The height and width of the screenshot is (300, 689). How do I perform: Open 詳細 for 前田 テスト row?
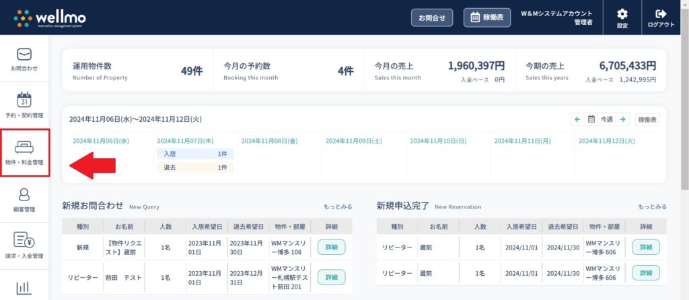pos(331,277)
